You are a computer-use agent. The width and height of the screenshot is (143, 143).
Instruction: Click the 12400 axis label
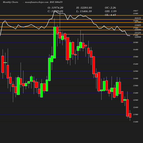tap(136, 107)
